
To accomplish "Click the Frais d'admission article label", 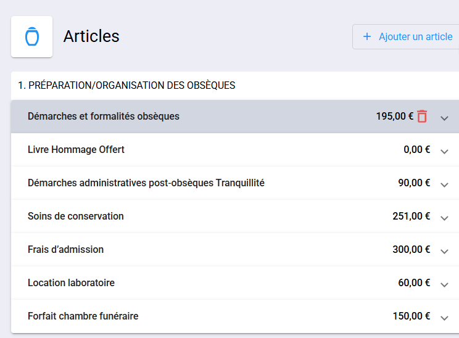I will (x=65, y=249).
